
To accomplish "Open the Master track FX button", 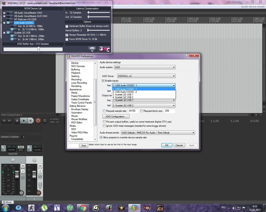I will pos(3,148).
